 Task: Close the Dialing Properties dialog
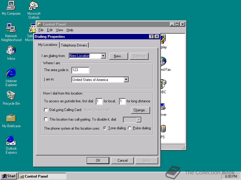(157, 36)
